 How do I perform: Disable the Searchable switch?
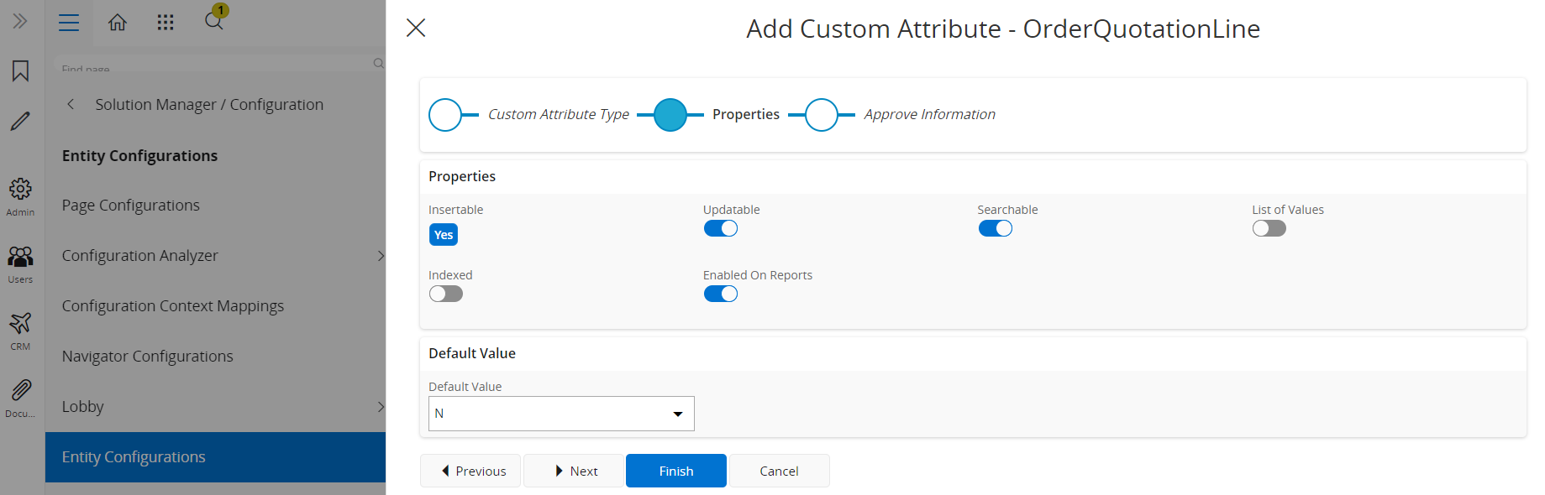[996, 228]
